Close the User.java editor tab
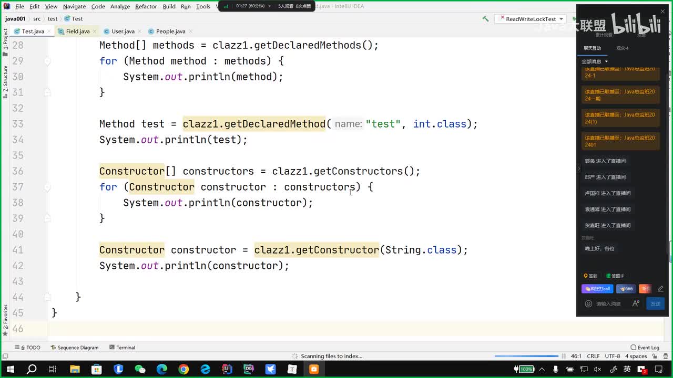673x378 pixels. click(x=139, y=31)
